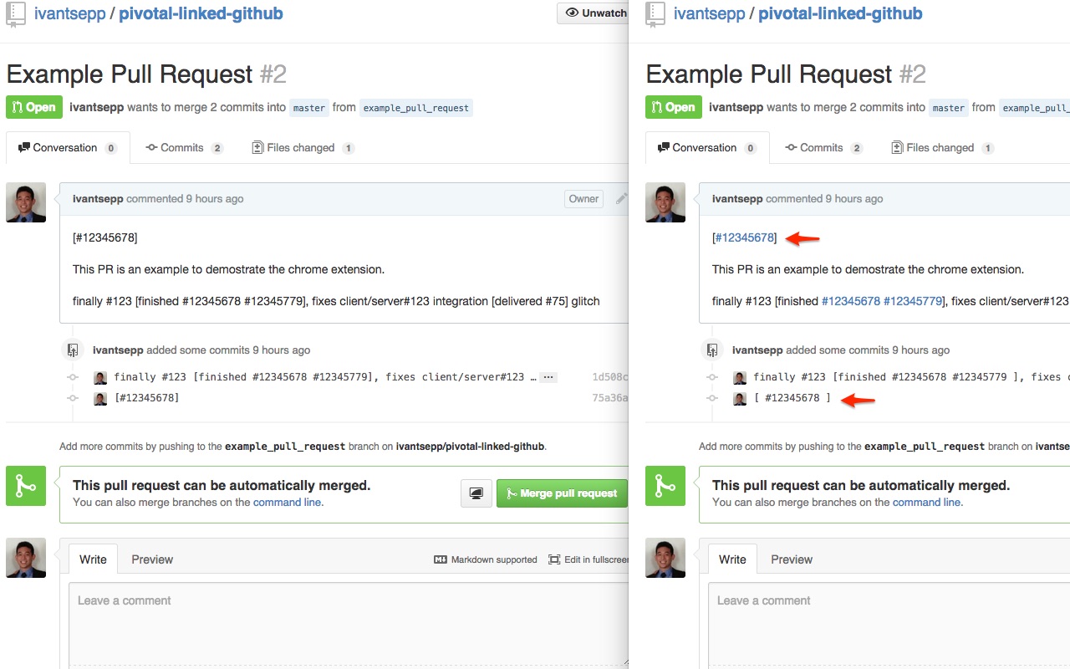Select the Write tab
The width and height of the screenshot is (1070, 669).
(92, 559)
